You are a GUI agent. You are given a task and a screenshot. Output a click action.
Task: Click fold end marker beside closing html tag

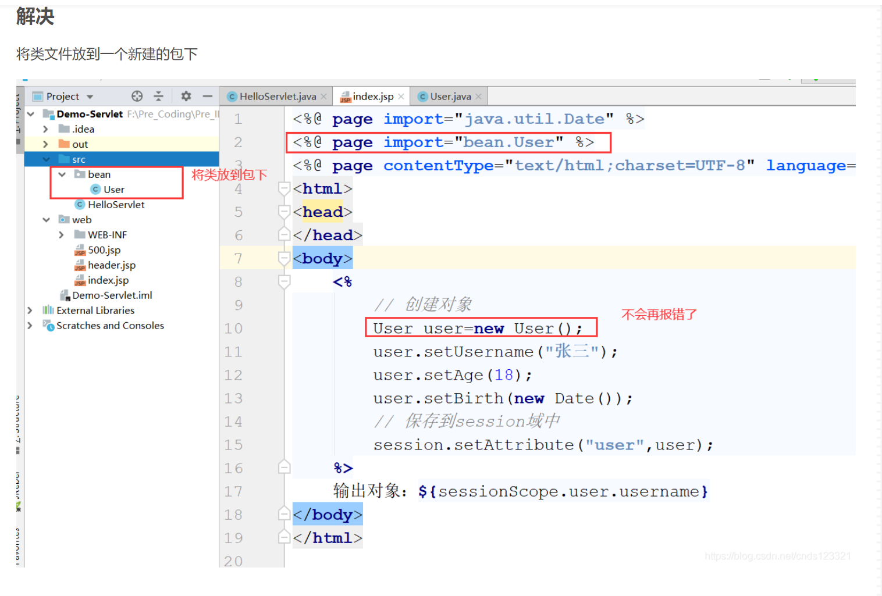tap(284, 537)
